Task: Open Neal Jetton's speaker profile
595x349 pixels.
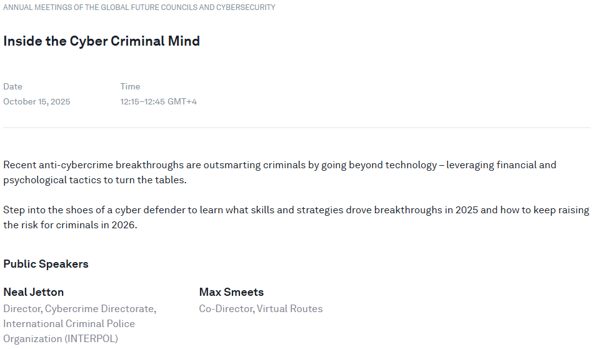Action: [34, 292]
